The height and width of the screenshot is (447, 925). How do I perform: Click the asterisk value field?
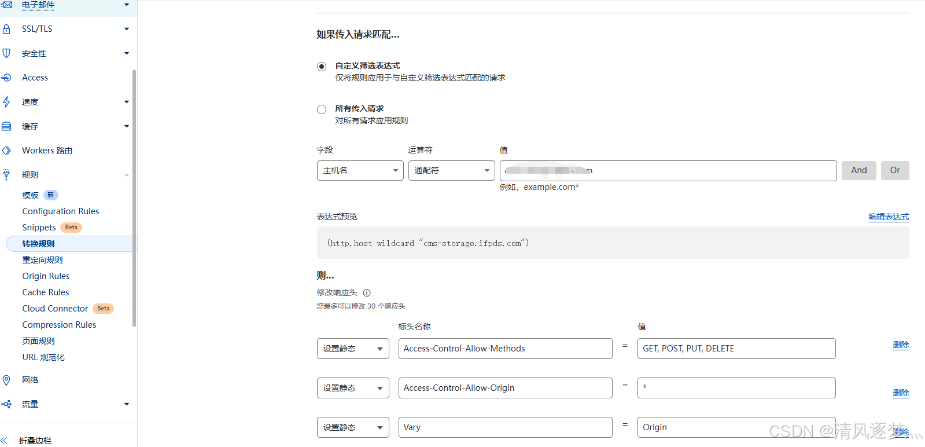tap(736, 388)
